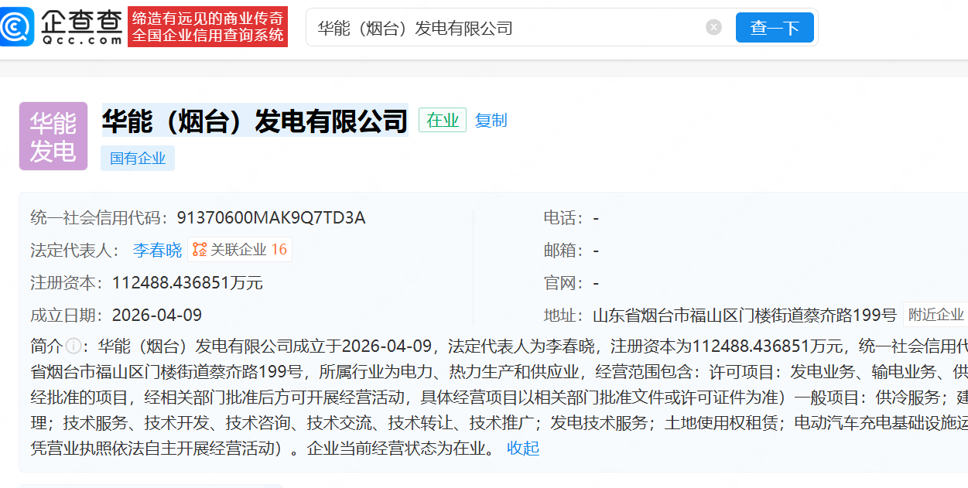Click the 在业 status tag

443,121
